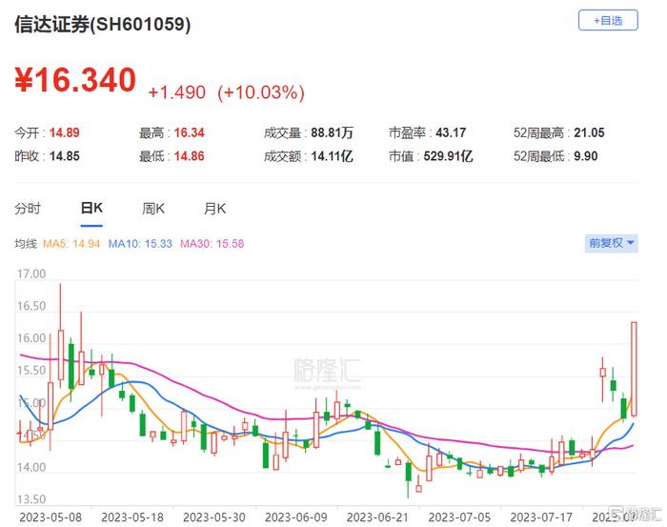Switch to 分时 intraday chart tab
Viewport: 667px width, 527px height.
(x=28, y=209)
